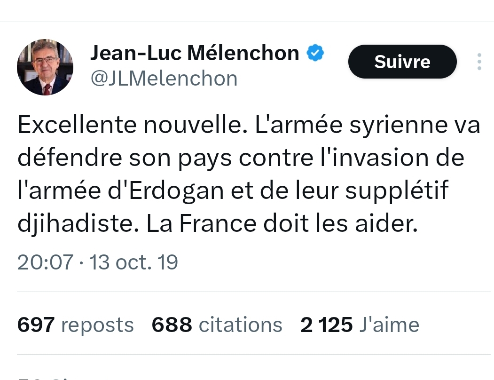Click the 20:07 post time
This screenshot has height=380, width=494.
pyautogui.click(x=45, y=262)
